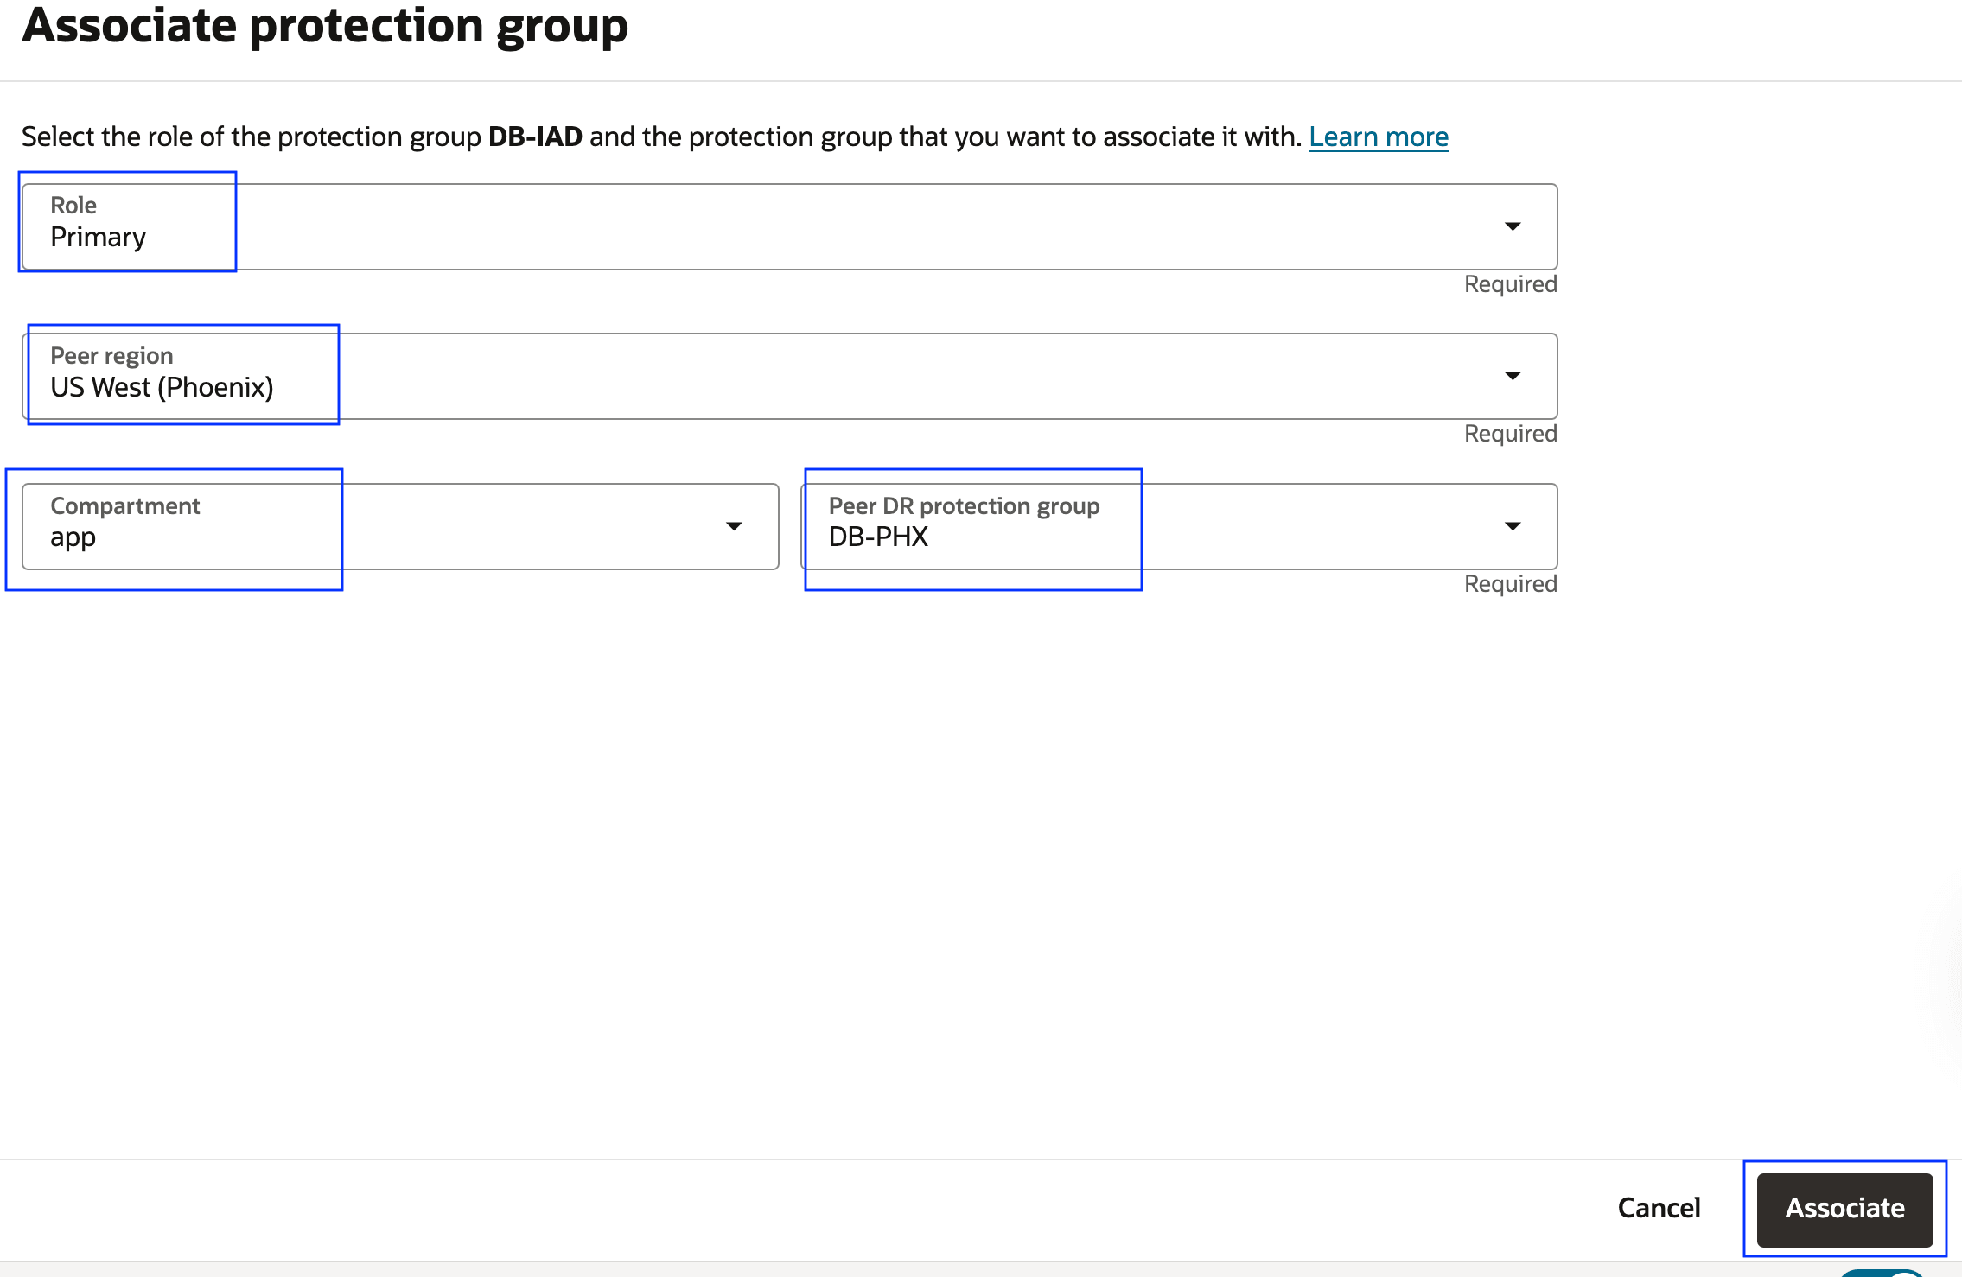The height and width of the screenshot is (1277, 1962).
Task: Click the bold DB-IAD group name
Action: [535, 137]
